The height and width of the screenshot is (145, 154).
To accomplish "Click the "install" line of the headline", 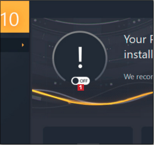I will [x=138, y=54].
